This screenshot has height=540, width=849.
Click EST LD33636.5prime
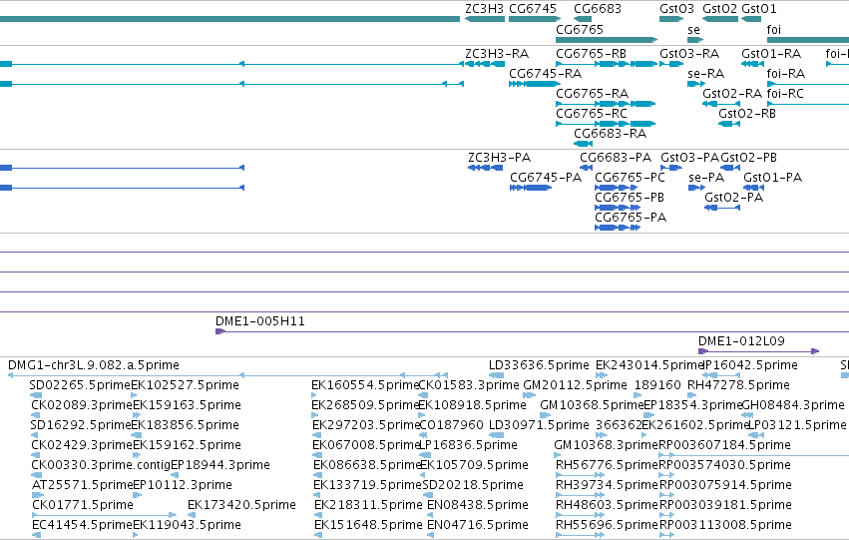coord(496,374)
